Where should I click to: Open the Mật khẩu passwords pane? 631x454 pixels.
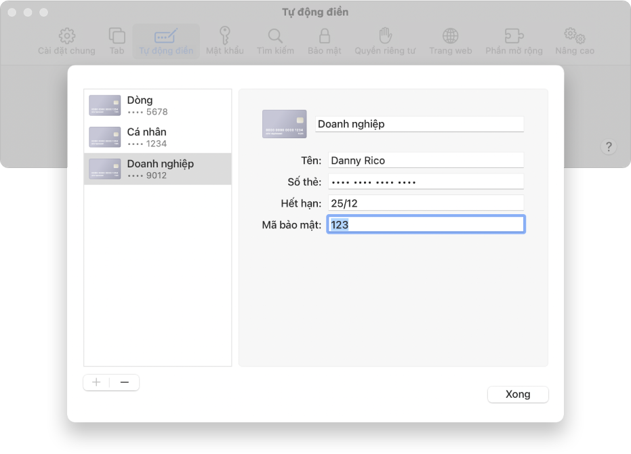(x=224, y=41)
